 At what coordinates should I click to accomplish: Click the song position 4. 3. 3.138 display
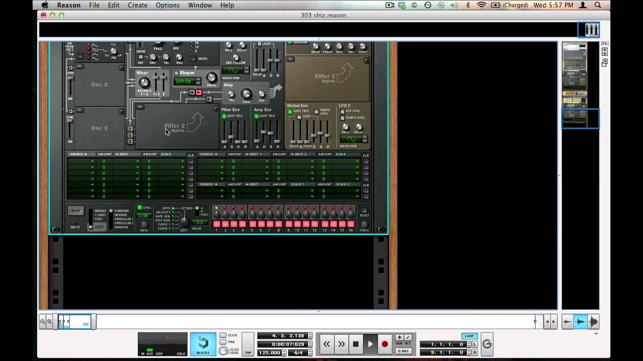[282, 336]
